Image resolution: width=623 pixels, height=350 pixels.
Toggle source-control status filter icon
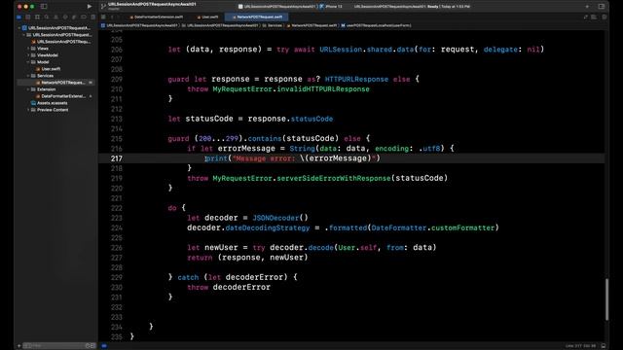coord(93,346)
